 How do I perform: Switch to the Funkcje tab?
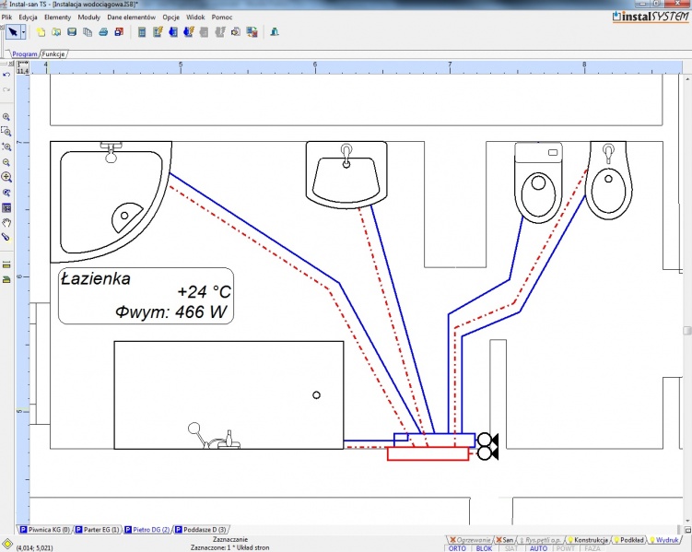pyautogui.click(x=53, y=54)
